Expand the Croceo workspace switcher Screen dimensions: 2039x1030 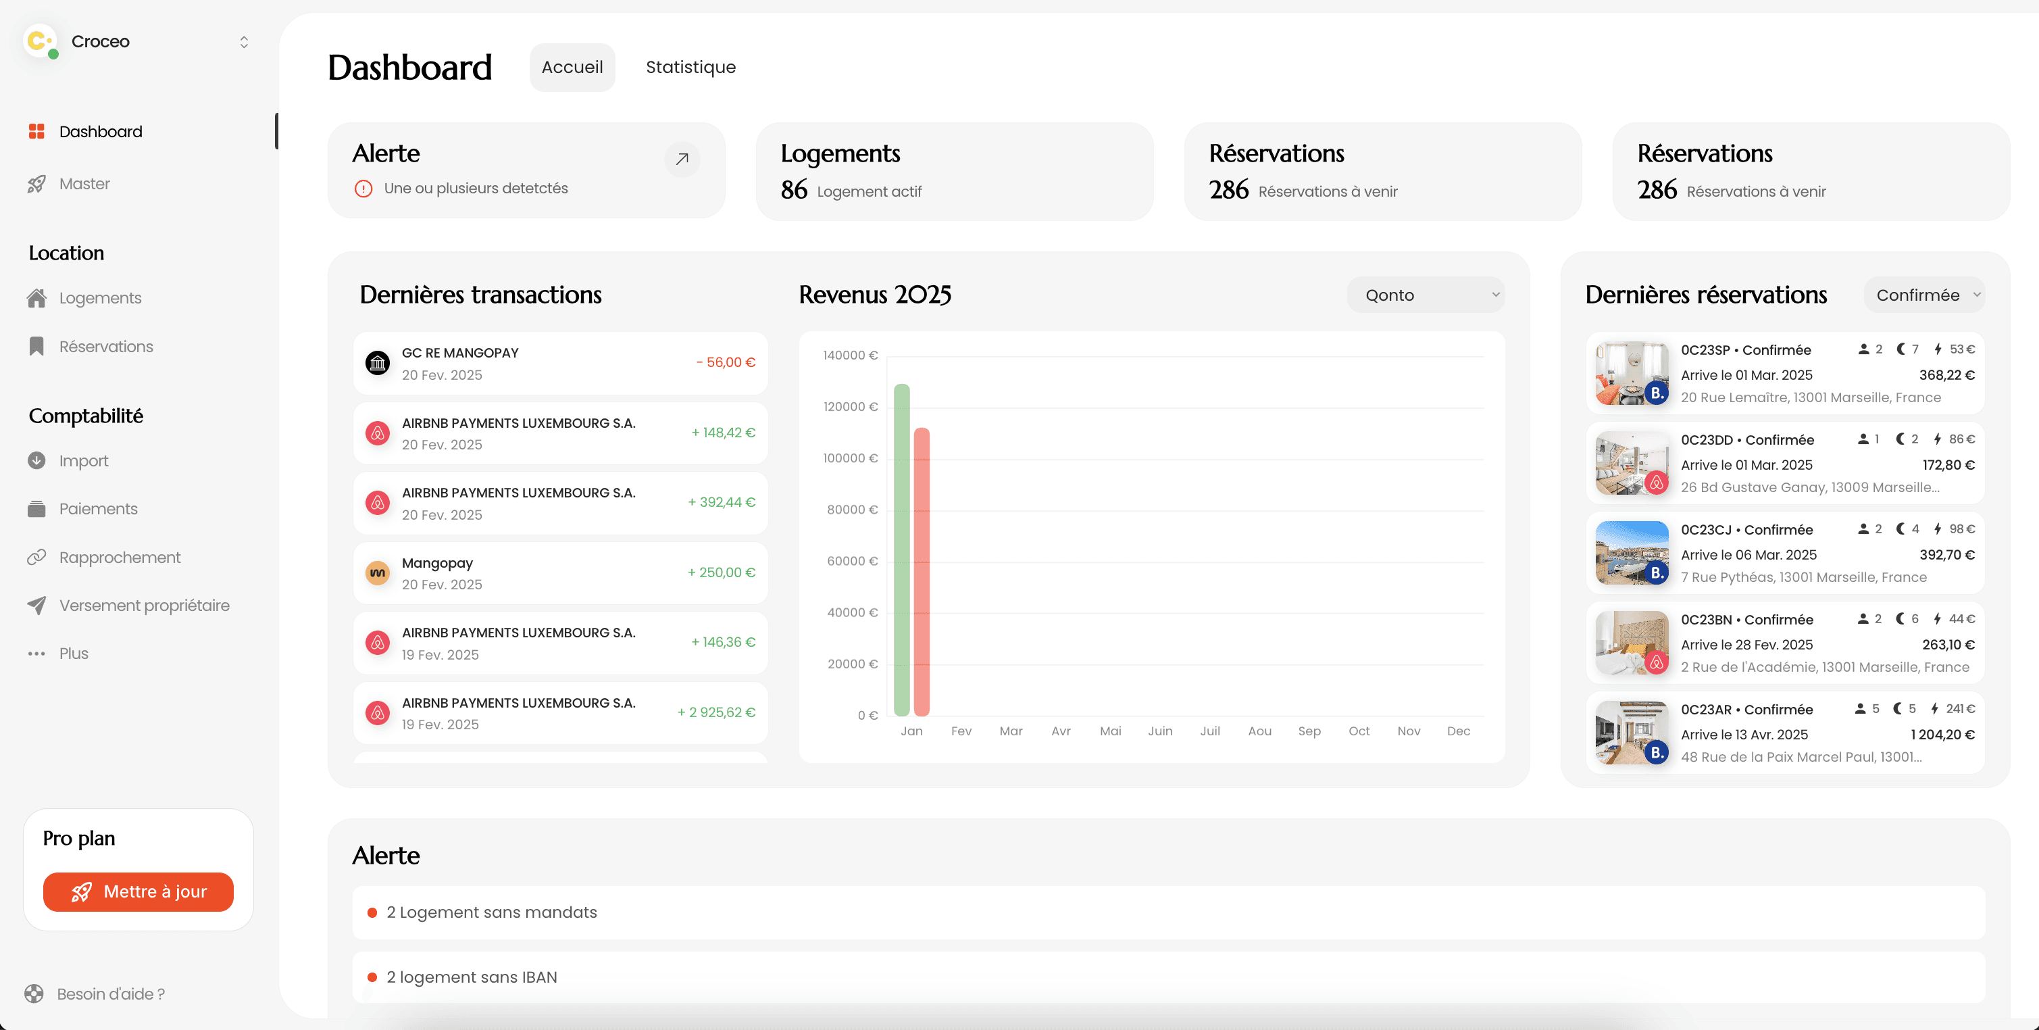point(244,41)
